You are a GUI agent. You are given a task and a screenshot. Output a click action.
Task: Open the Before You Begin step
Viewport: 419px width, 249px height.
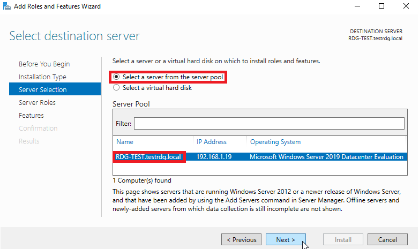click(44, 64)
